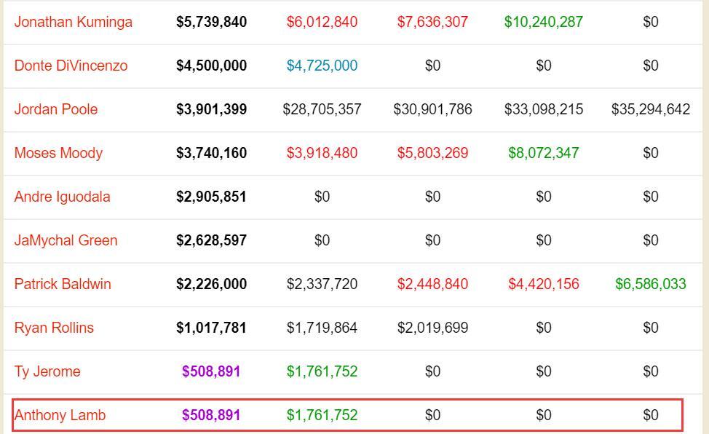Screen dimensions: 709x434
Task: Select Anthony Lamb's green $1,761,752 value
Action: click(x=322, y=415)
